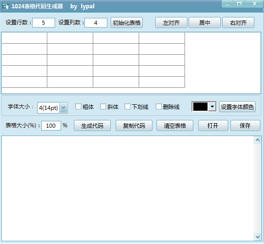The width and height of the screenshot is (264, 244).
Task: Click the code output text area
Action: pos(128,188)
